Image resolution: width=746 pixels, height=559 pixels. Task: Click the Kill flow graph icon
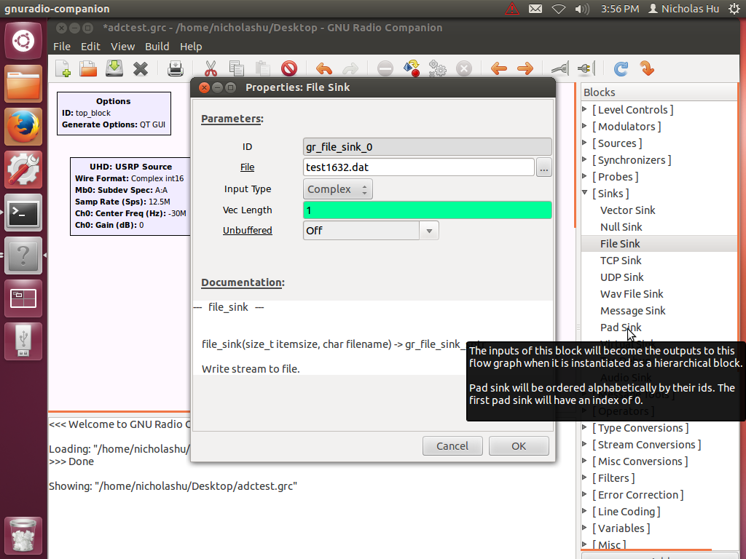(464, 69)
